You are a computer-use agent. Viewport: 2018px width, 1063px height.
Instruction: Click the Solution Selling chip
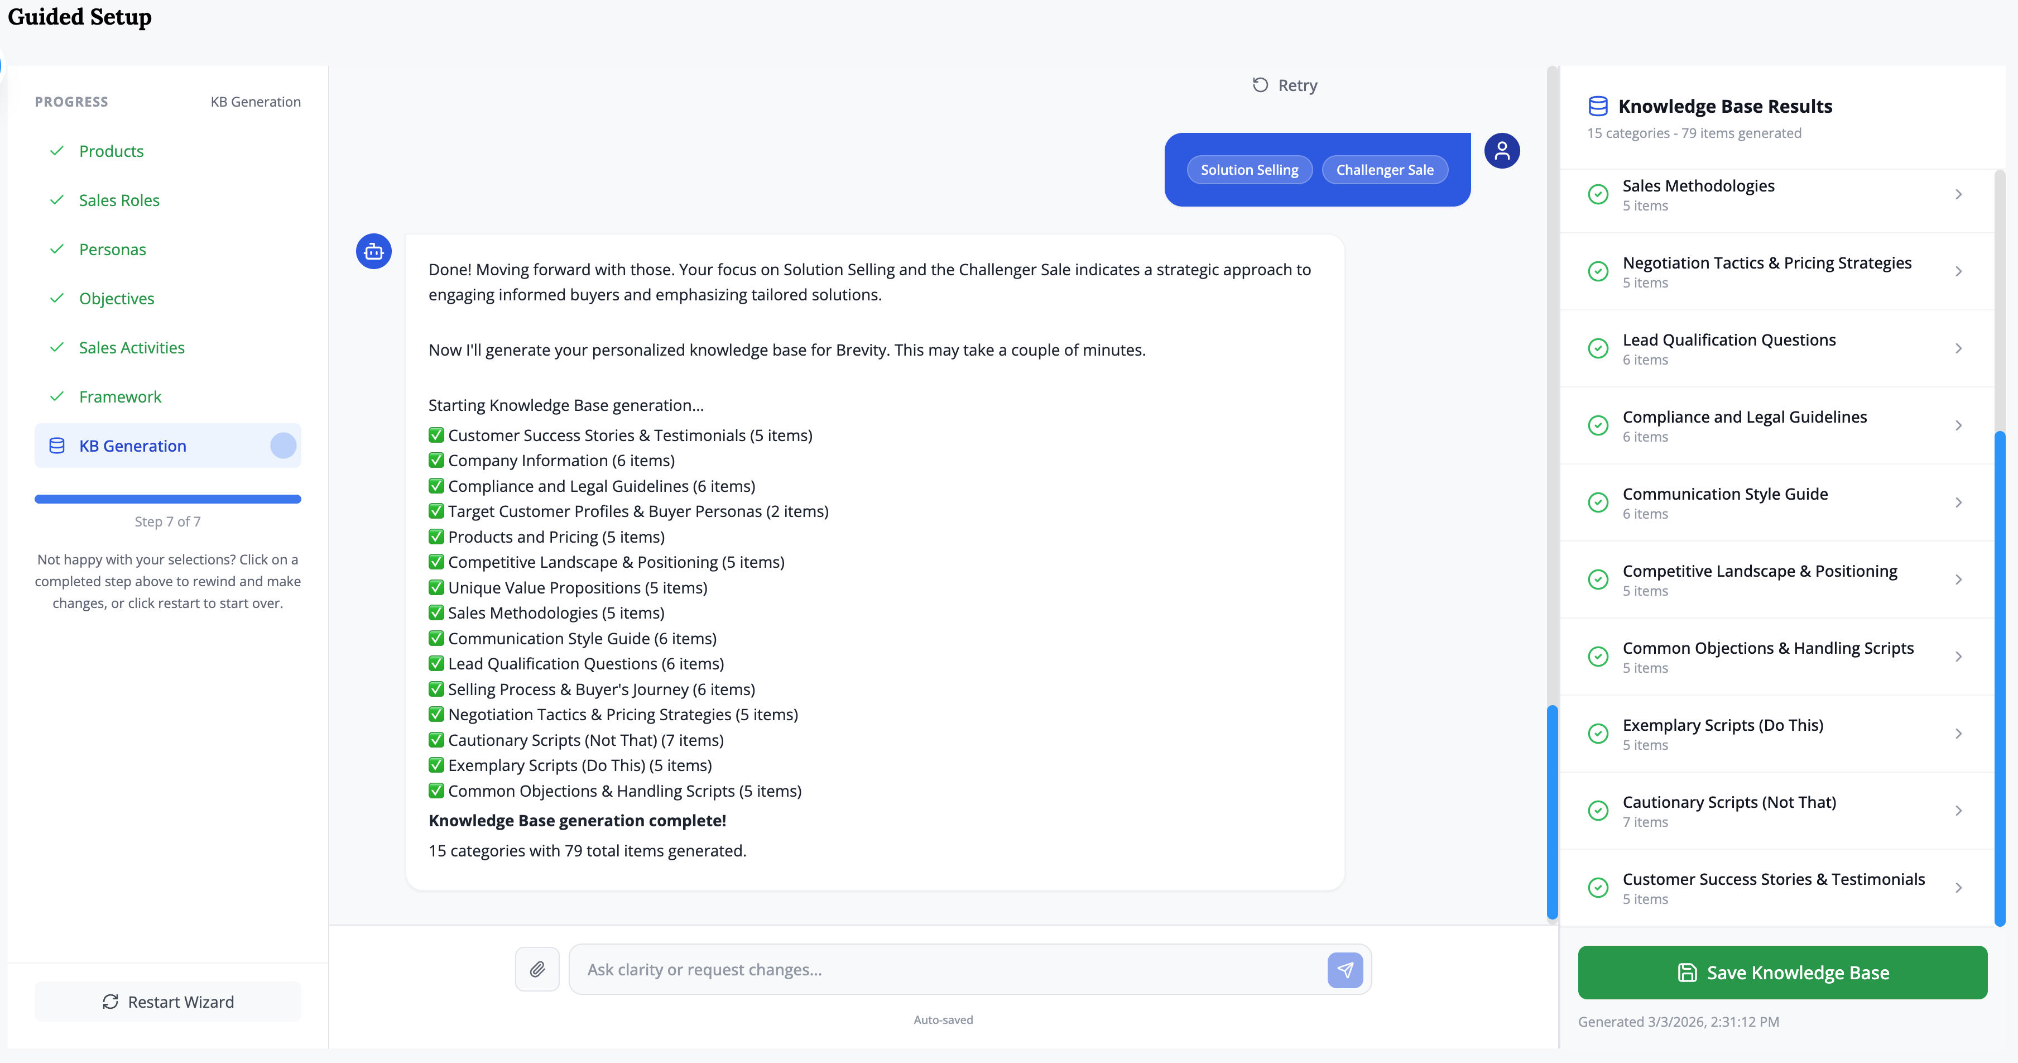click(1250, 170)
